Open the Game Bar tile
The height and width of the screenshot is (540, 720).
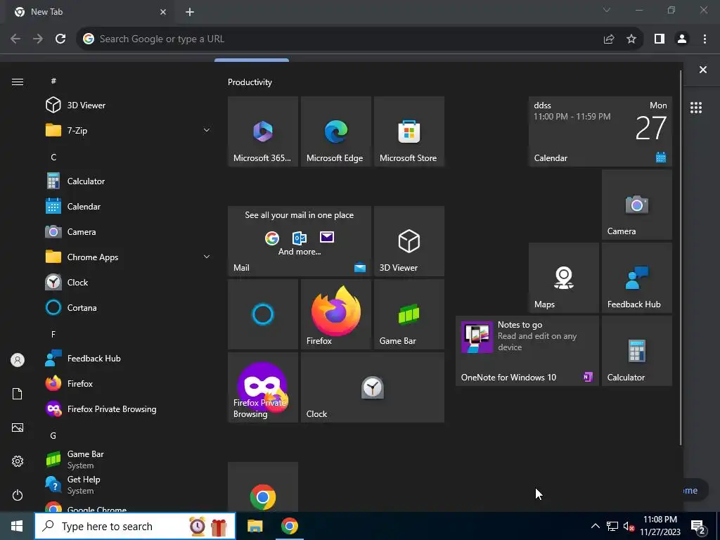409,314
